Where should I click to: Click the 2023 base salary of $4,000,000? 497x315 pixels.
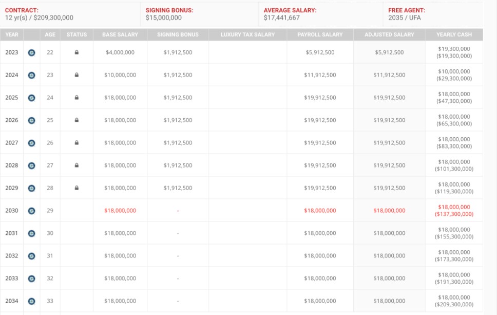[120, 52]
